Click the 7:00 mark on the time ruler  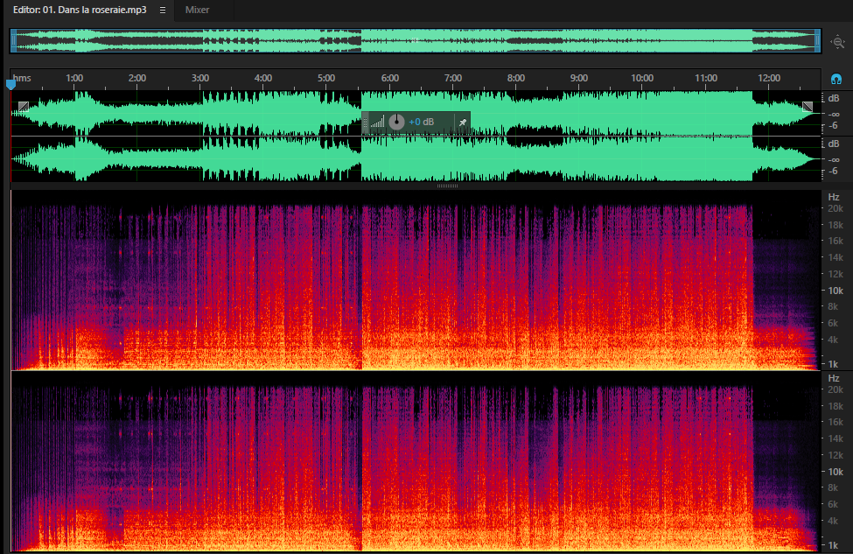[x=453, y=79]
